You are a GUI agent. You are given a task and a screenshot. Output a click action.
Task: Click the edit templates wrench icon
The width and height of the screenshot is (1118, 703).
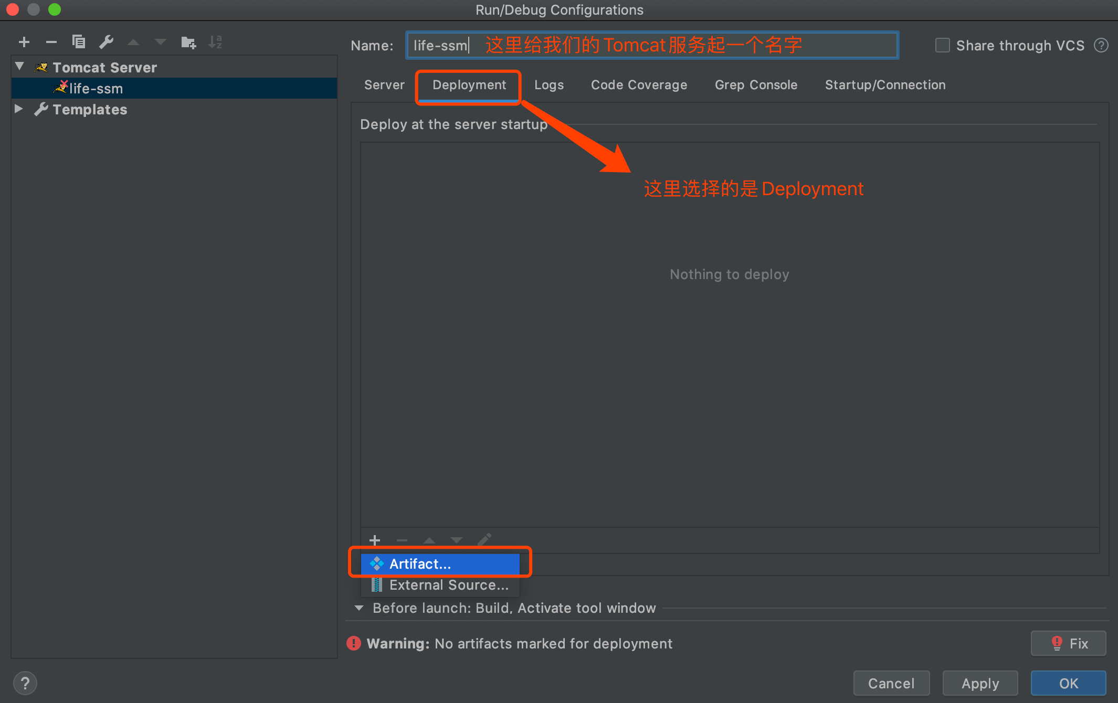107,42
